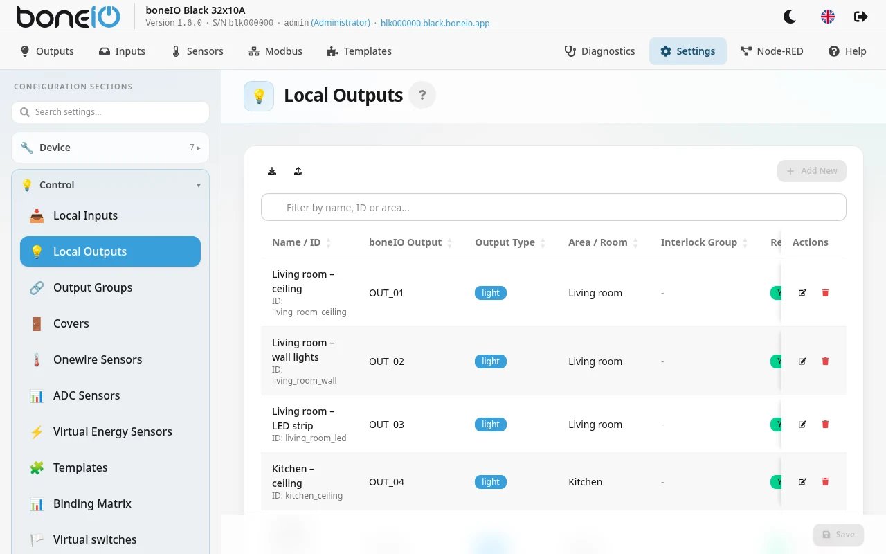Click the boneIO logo
This screenshot has height=554, width=886.
tap(69, 17)
